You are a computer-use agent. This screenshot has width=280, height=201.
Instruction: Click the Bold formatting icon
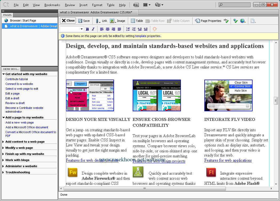click(87, 29)
